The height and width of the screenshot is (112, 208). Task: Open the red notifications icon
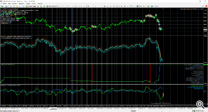(x=206, y=6)
